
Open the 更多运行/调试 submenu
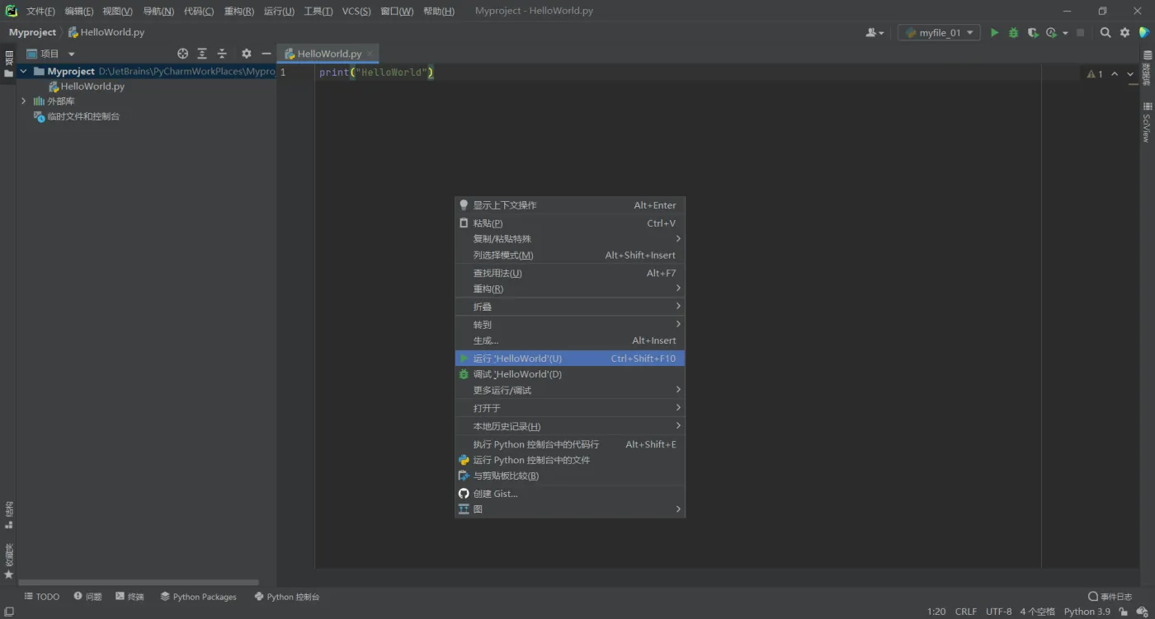click(570, 391)
